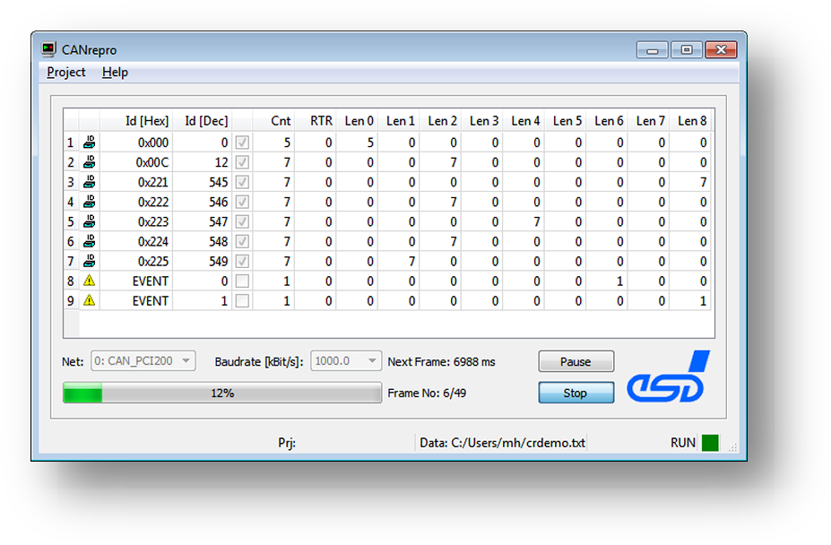Click the warning icon on the last EVENT row
The image size is (831, 545).
pyautogui.click(x=88, y=300)
